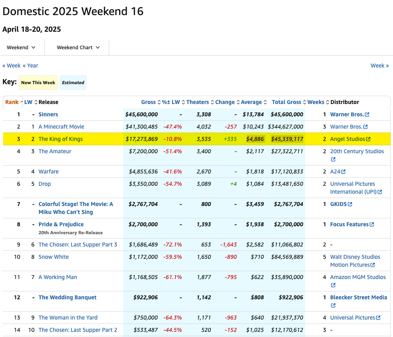The image size is (393, 337).
Task: Click the Estimated key swatch
Action: coord(73,83)
